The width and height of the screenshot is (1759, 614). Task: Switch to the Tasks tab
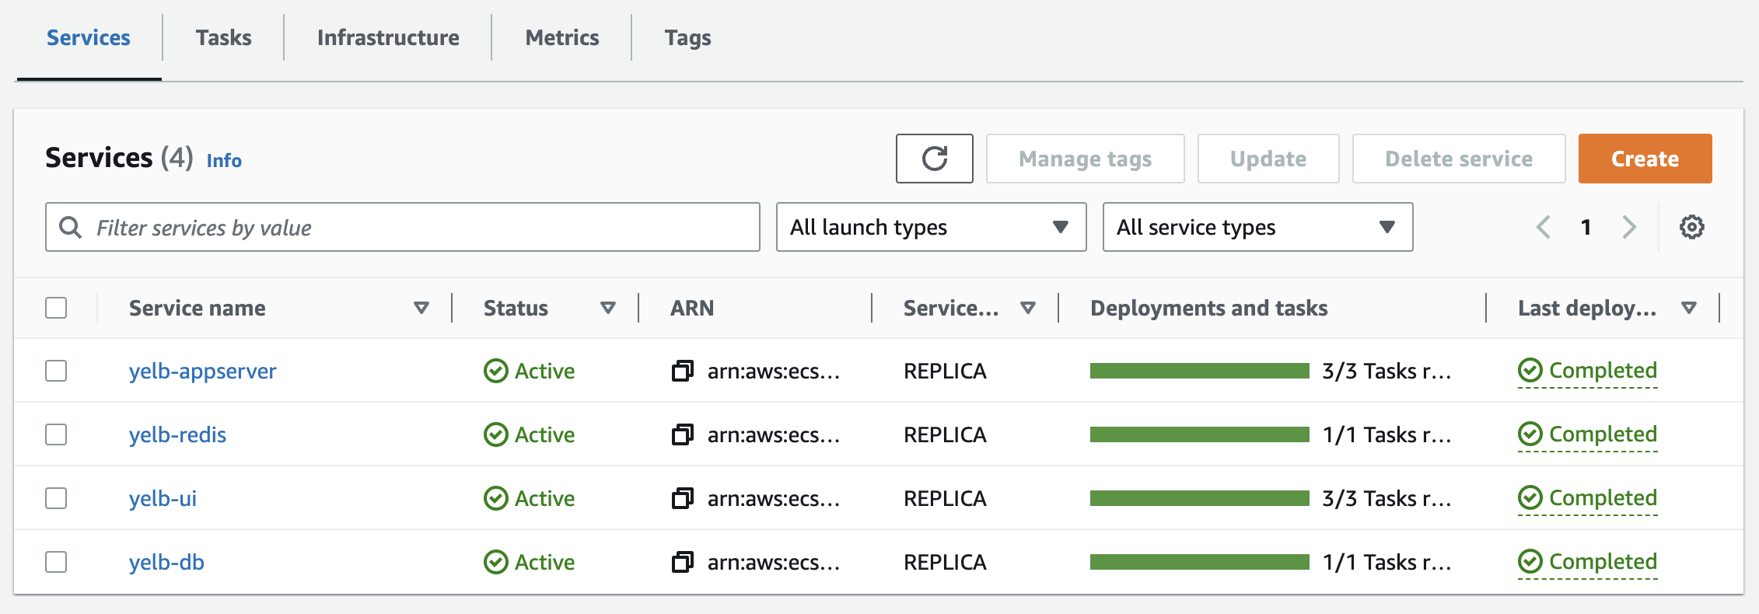coord(223,38)
